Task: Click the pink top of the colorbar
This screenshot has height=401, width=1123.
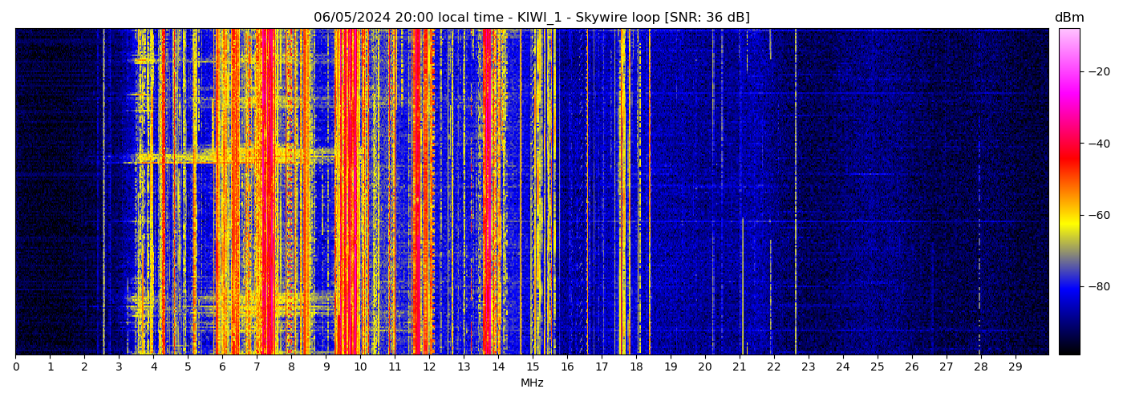Action: coord(1068,36)
